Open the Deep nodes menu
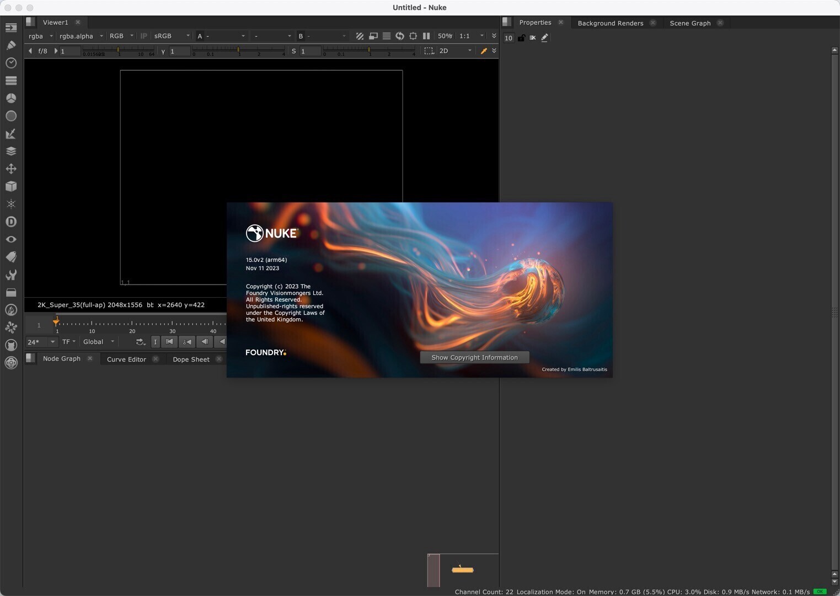Viewport: 840px width, 596px height. (x=11, y=222)
